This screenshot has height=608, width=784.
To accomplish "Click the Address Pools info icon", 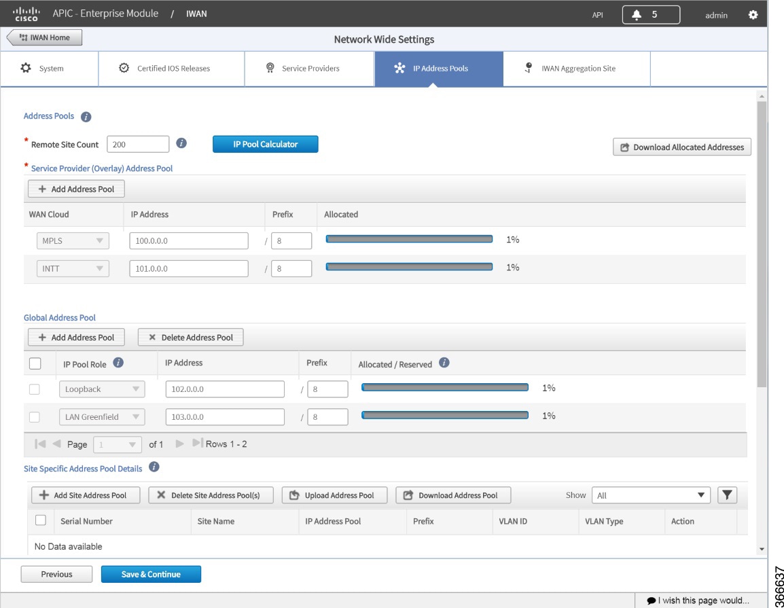I will coord(86,116).
